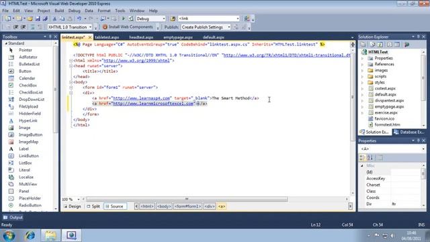Switch to the default.aspx editor tab
This screenshot has width=430, height=242.
coord(214,37)
